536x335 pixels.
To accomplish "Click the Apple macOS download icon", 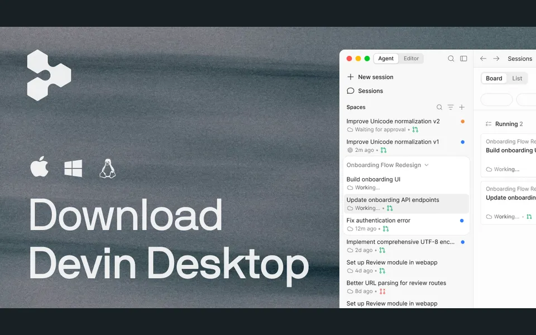I will coord(39,167).
